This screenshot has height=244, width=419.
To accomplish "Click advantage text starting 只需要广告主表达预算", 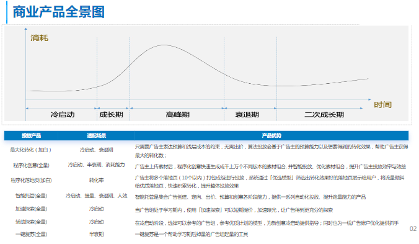I will pyautogui.click(x=271, y=147).
